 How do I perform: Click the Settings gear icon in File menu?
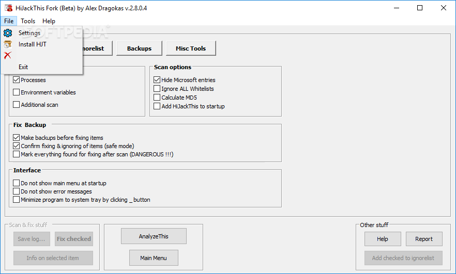[x=8, y=33]
